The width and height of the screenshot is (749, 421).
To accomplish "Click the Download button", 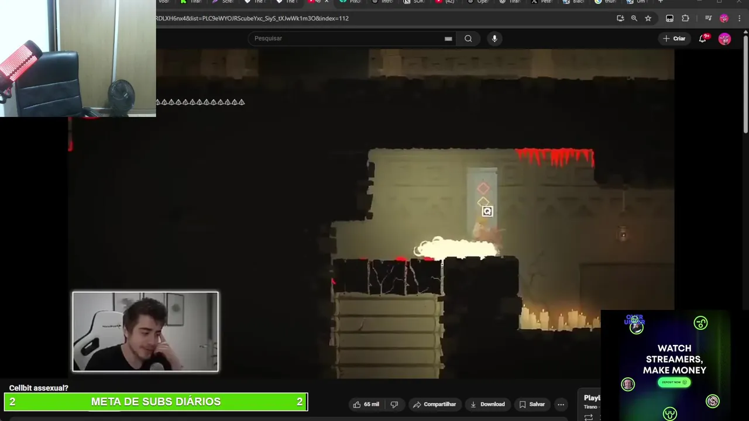I will coord(487,404).
